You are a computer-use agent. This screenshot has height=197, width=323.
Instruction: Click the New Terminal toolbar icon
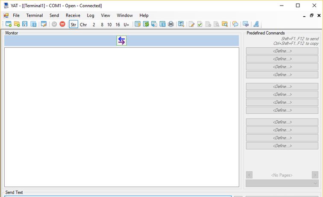[x=9, y=24]
